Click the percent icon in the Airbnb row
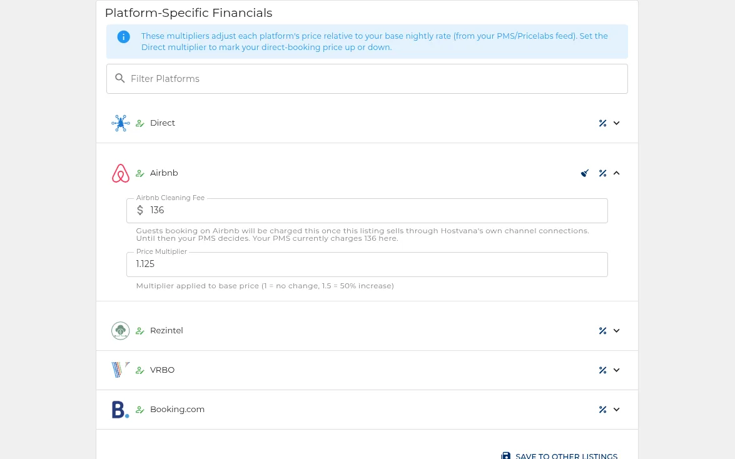Image resolution: width=735 pixels, height=459 pixels. coord(603,173)
